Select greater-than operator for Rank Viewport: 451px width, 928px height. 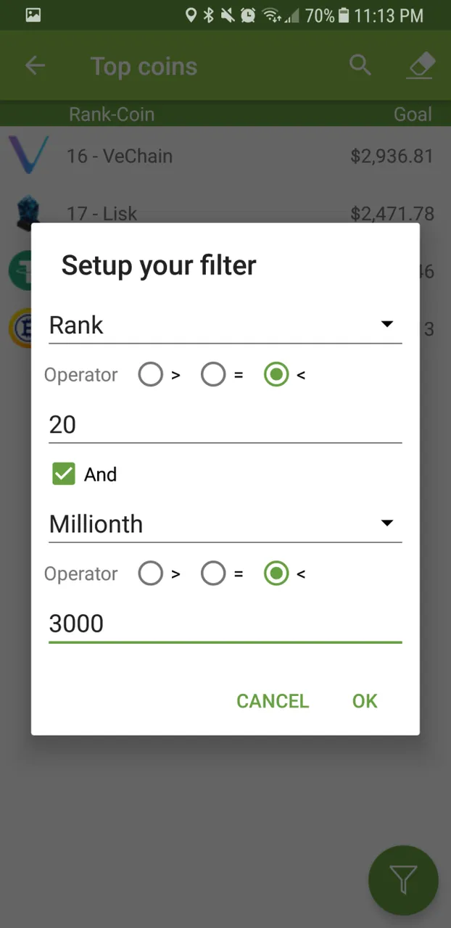click(x=151, y=375)
